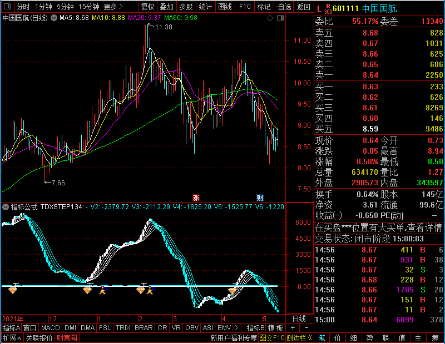Click the leftmost orange diamond signal marker
This screenshot has width=445, height=344.
coord(13,290)
